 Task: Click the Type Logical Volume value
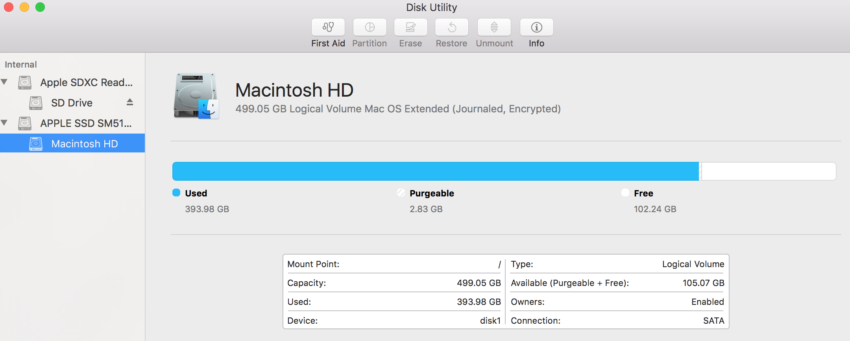coord(693,264)
